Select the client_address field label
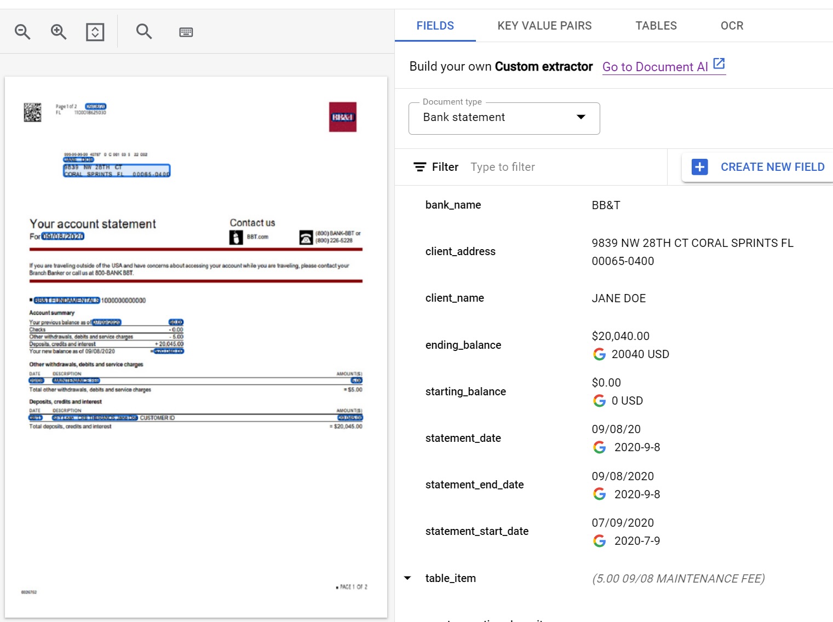Image resolution: width=833 pixels, height=622 pixels. [x=461, y=251]
